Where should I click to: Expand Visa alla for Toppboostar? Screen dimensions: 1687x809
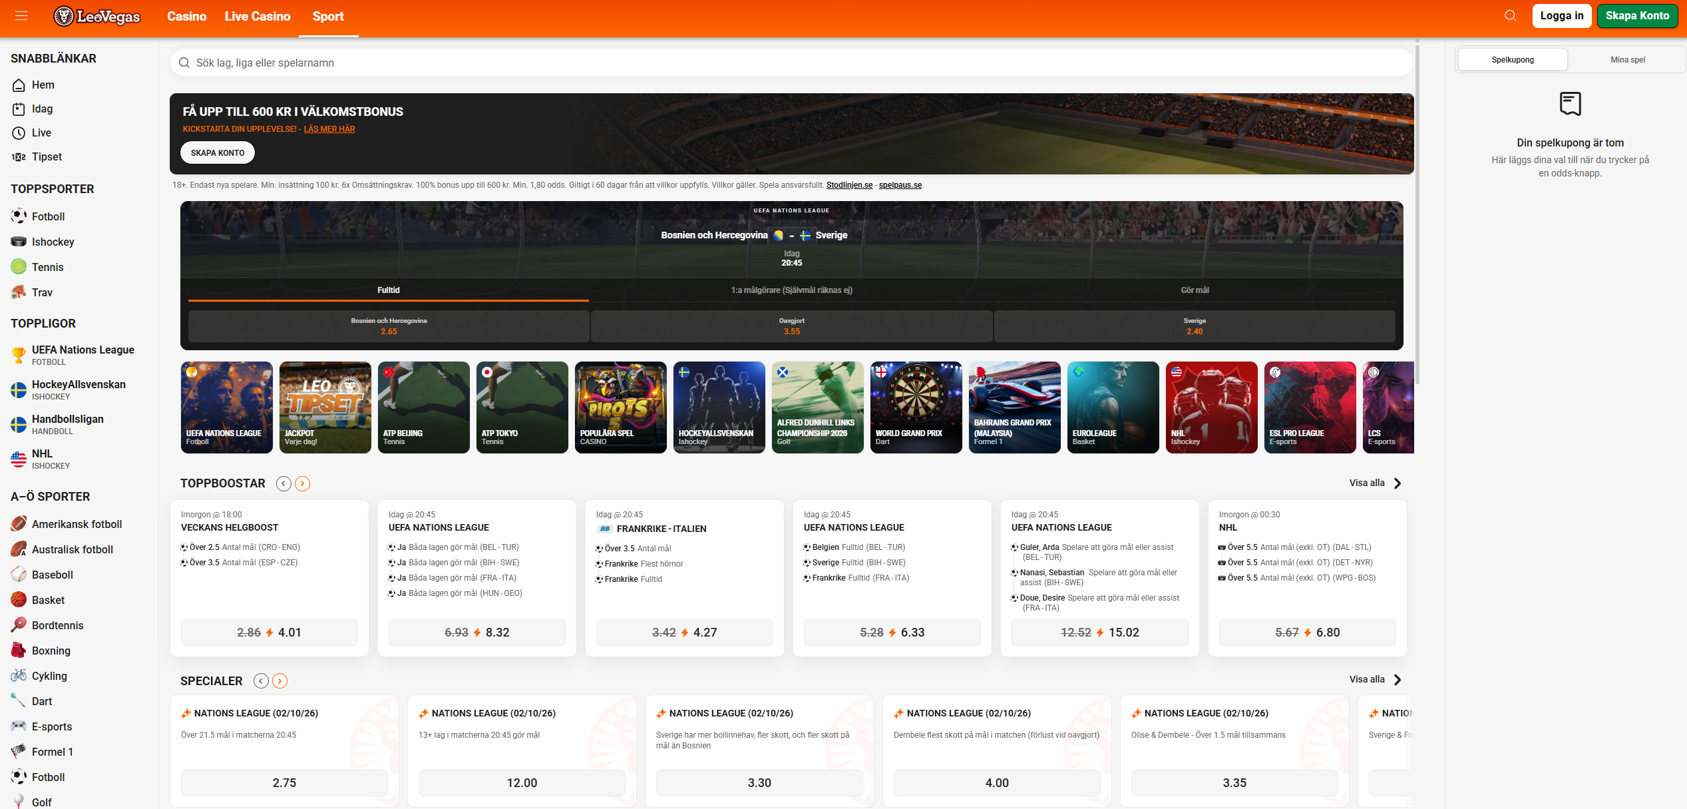pyautogui.click(x=1375, y=483)
